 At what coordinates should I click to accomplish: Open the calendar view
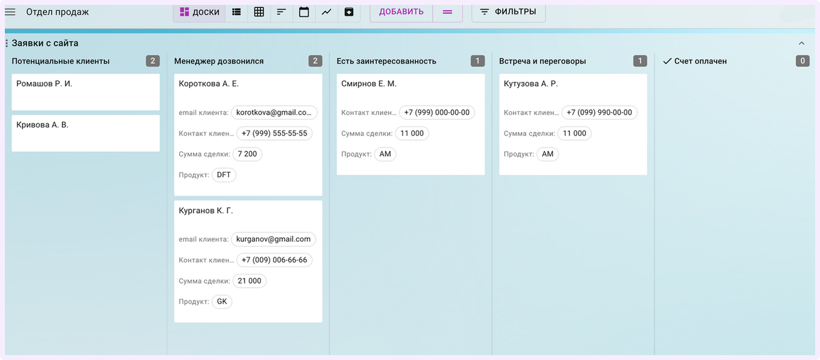coord(304,12)
